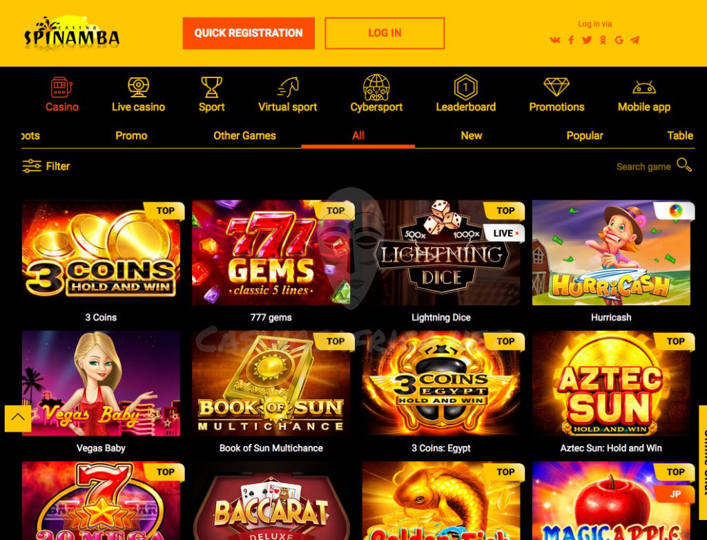Open the Lightning Dice game thumbnail
The width and height of the screenshot is (707, 540).
[x=441, y=253]
